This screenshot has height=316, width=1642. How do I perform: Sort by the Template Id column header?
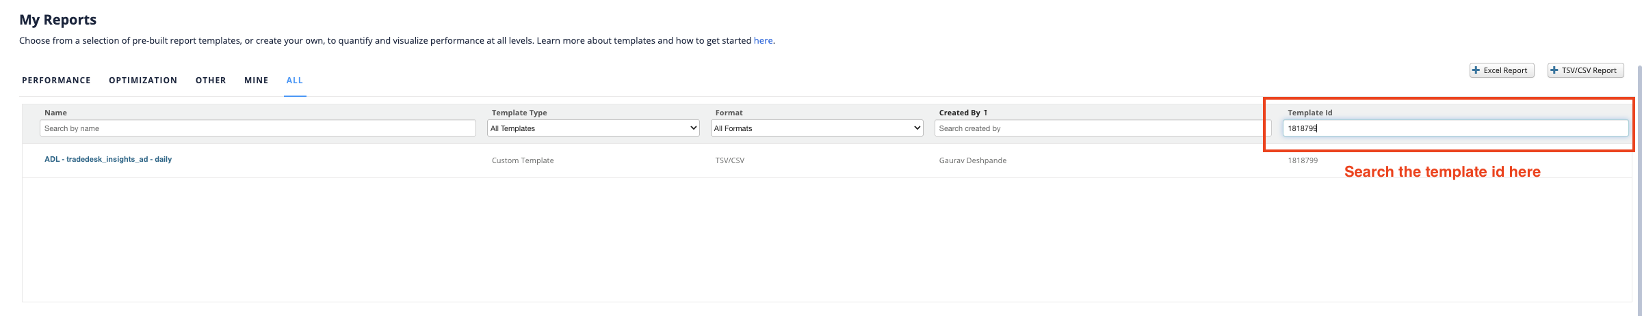1309,113
